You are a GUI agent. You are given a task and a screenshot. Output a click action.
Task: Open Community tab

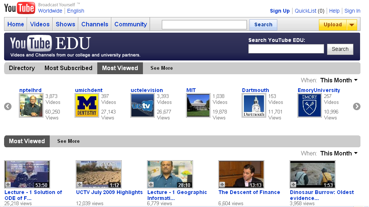131,24
